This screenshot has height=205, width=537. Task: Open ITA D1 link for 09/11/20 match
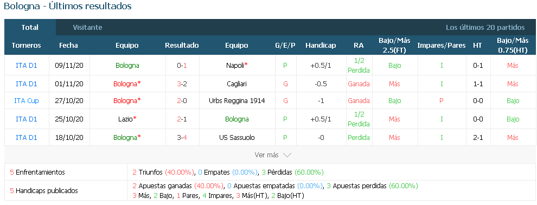click(x=27, y=66)
